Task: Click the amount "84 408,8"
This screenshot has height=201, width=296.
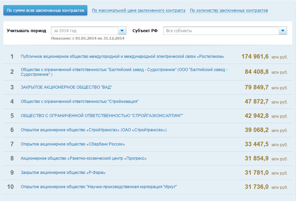Action: 257,72
